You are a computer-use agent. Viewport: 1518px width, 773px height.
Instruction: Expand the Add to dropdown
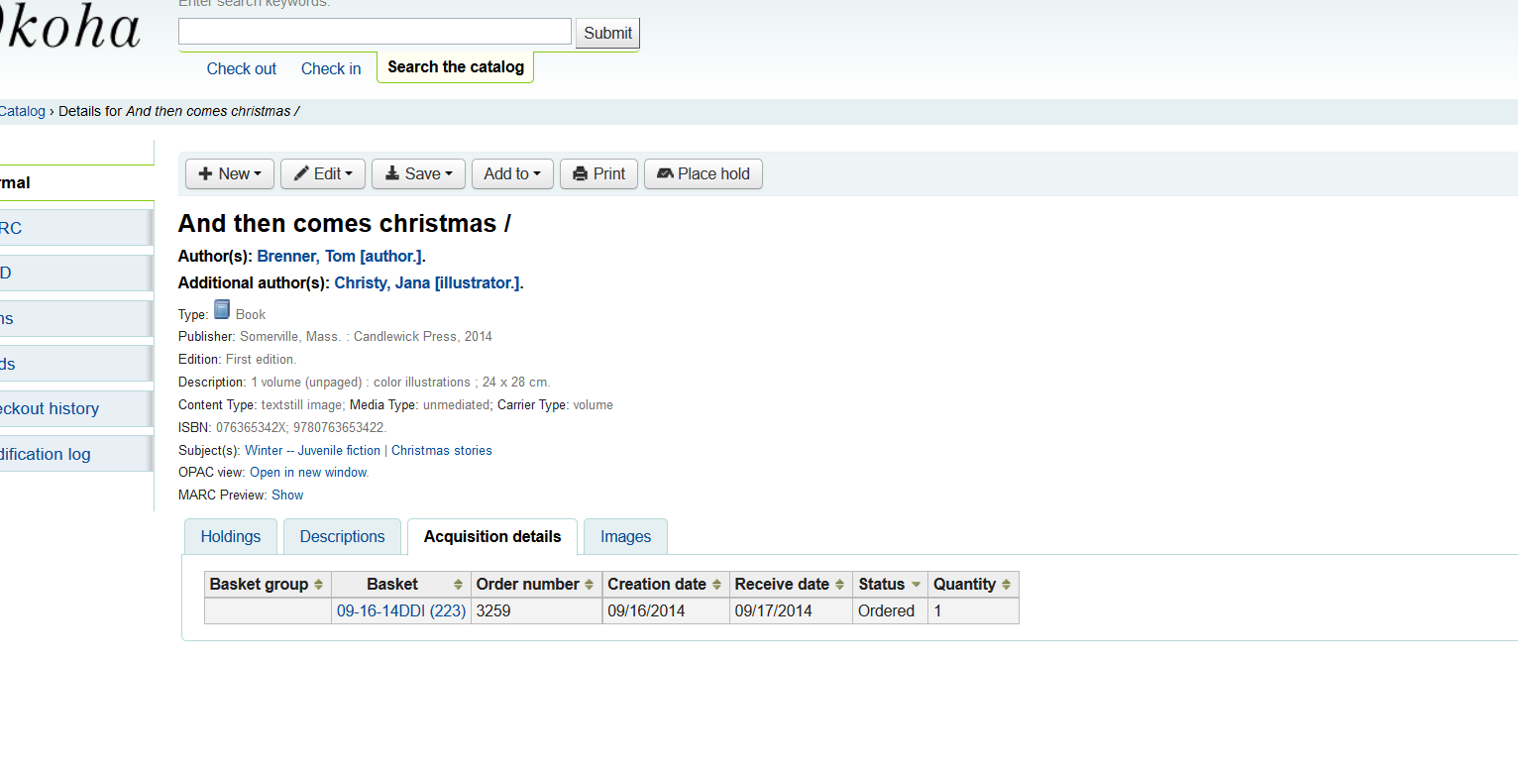click(x=512, y=173)
